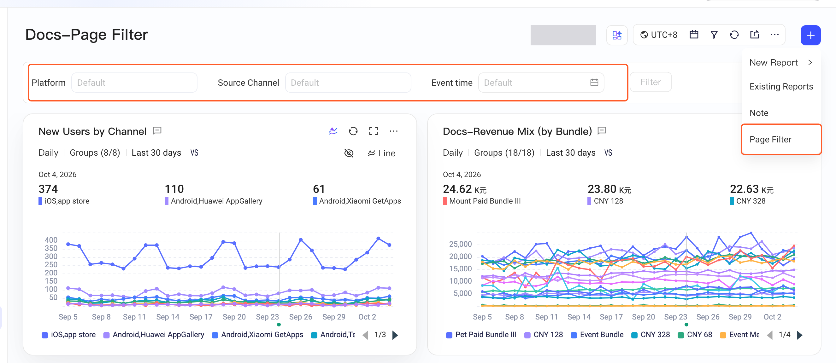Open Groups (18/18) selector
The image size is (836, 363).
(x=504, y=153)
